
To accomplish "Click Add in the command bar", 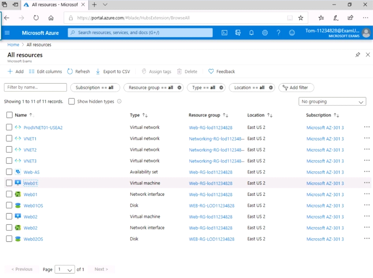I will tap(15, 72).
